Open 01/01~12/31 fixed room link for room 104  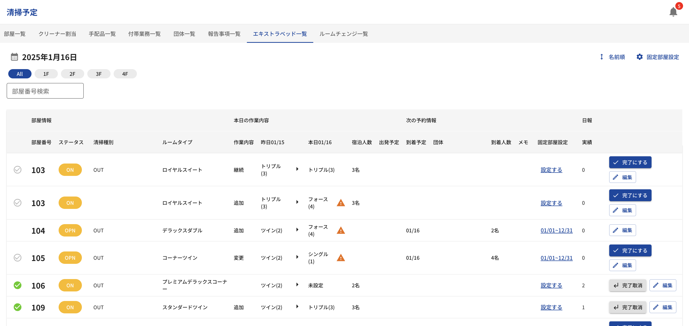[x=556, y=230]
